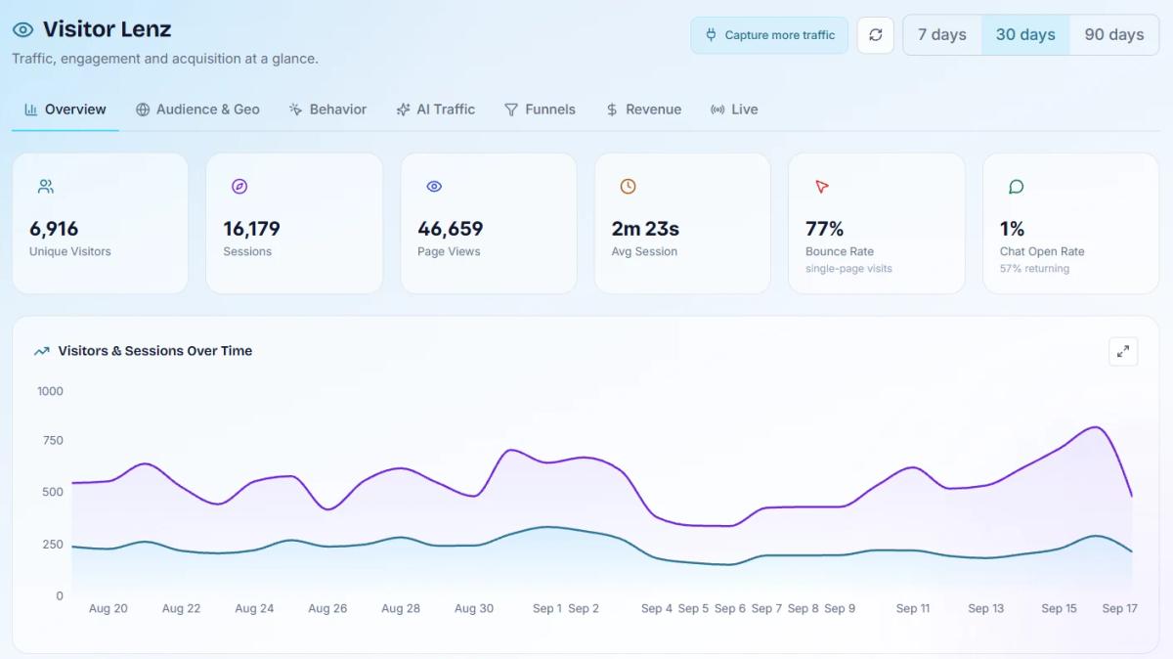Switch to the Live tab
Screen dimensions: 1173x659
coord(734,110)
